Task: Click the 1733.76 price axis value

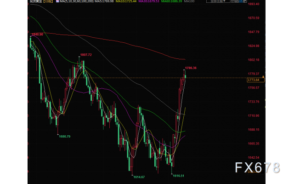Action: [x=254, y=102]
